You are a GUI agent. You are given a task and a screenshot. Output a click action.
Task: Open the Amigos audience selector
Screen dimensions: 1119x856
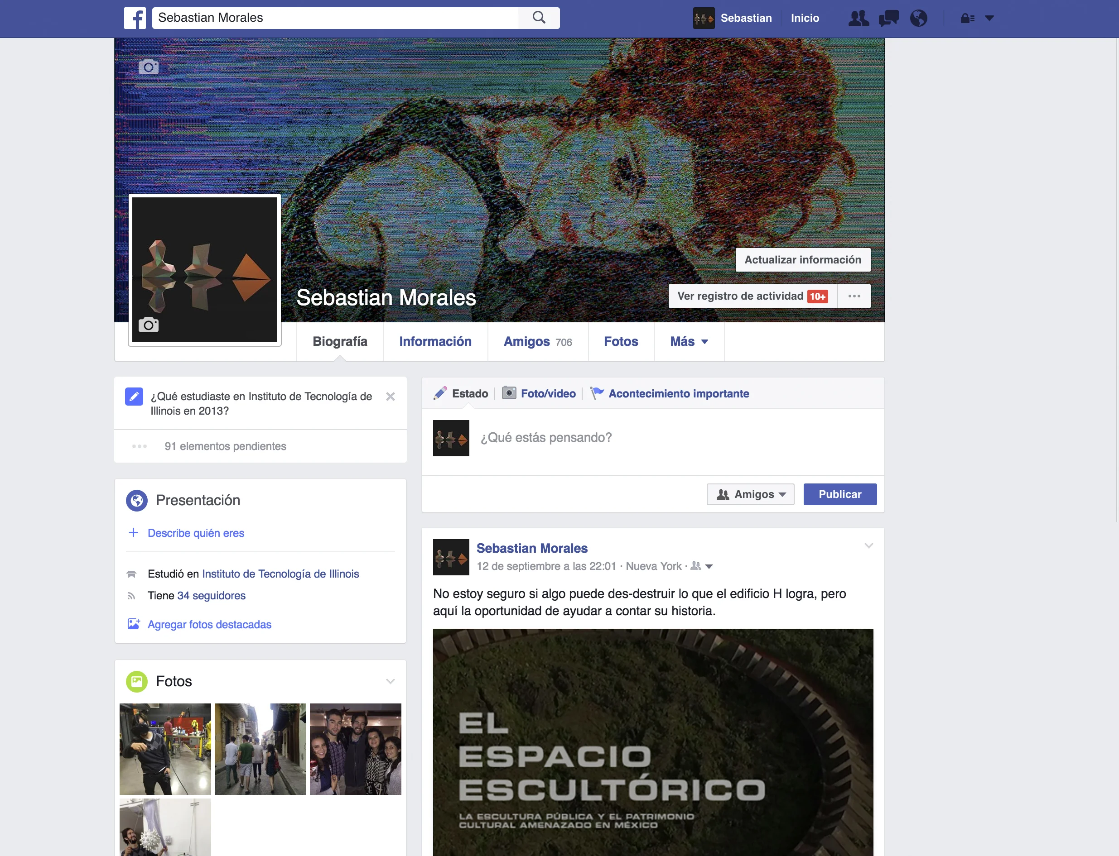click(x=750, y=494)
